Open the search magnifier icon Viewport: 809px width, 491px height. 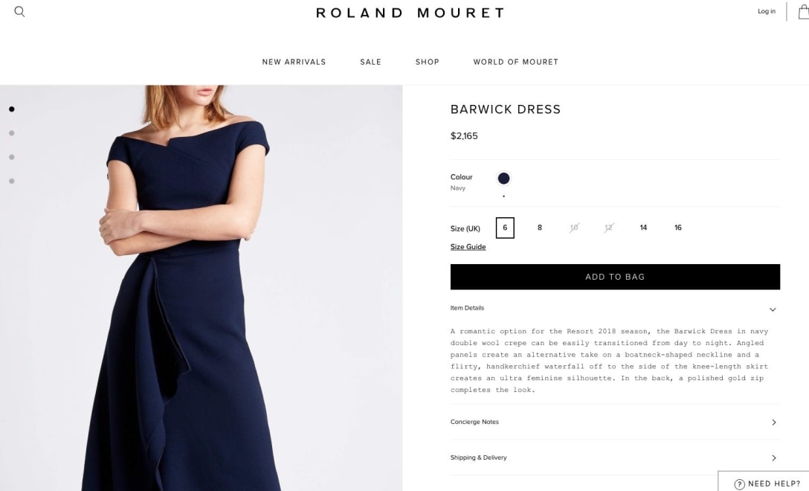(19, 11)
